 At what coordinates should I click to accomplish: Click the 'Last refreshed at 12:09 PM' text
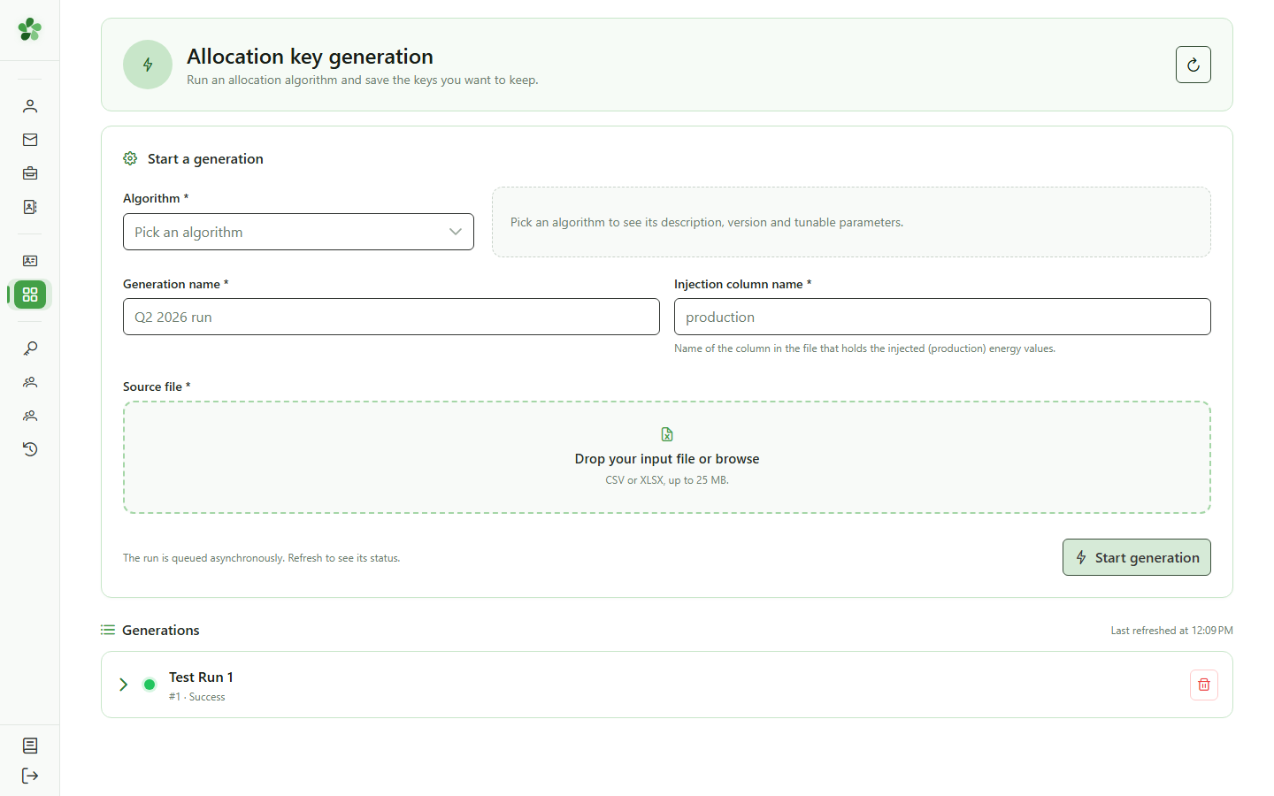1171,631
